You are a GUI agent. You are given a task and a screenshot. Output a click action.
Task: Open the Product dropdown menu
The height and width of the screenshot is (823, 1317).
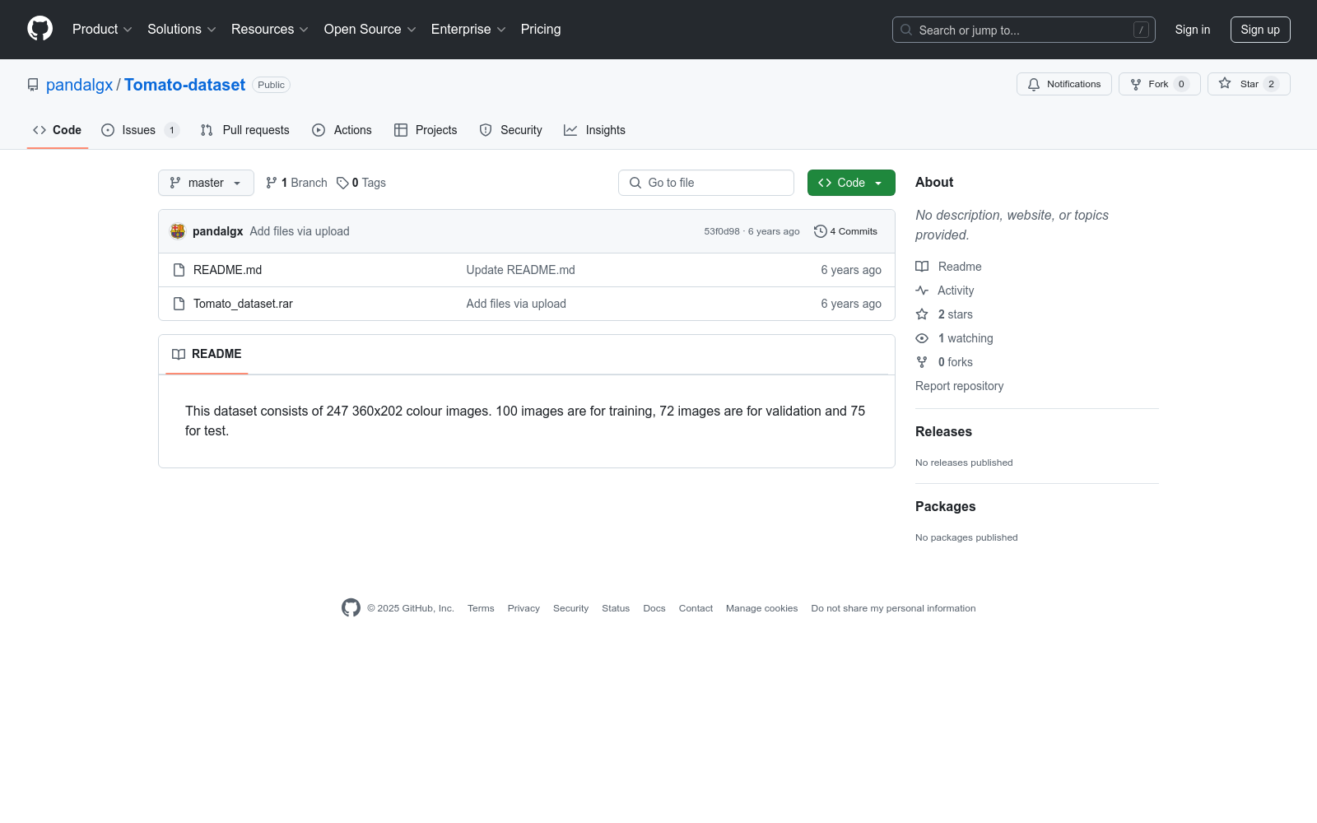pyautogui.click(x=102, y=30)
